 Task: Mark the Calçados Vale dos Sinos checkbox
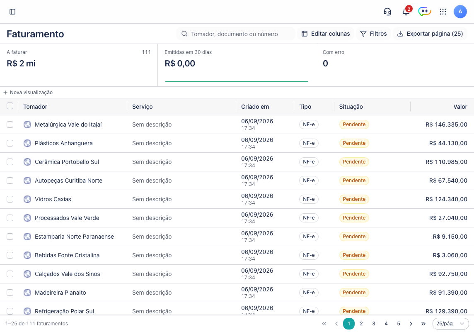(x=10, y=274)
